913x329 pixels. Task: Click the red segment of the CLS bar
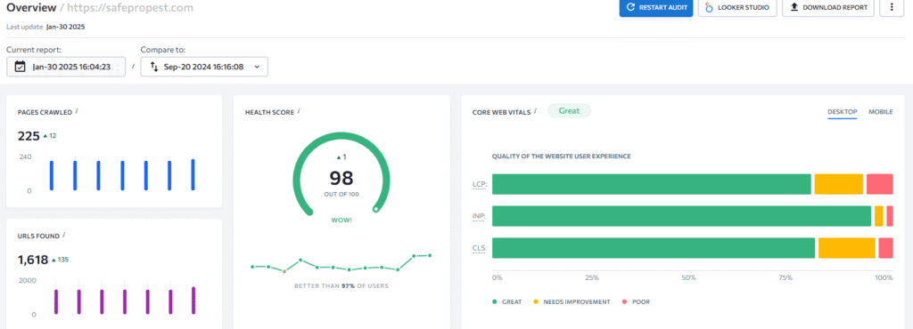coord(885,248)
